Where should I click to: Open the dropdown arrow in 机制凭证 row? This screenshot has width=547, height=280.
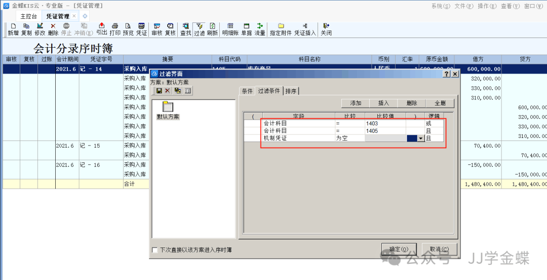pos(420,138)
